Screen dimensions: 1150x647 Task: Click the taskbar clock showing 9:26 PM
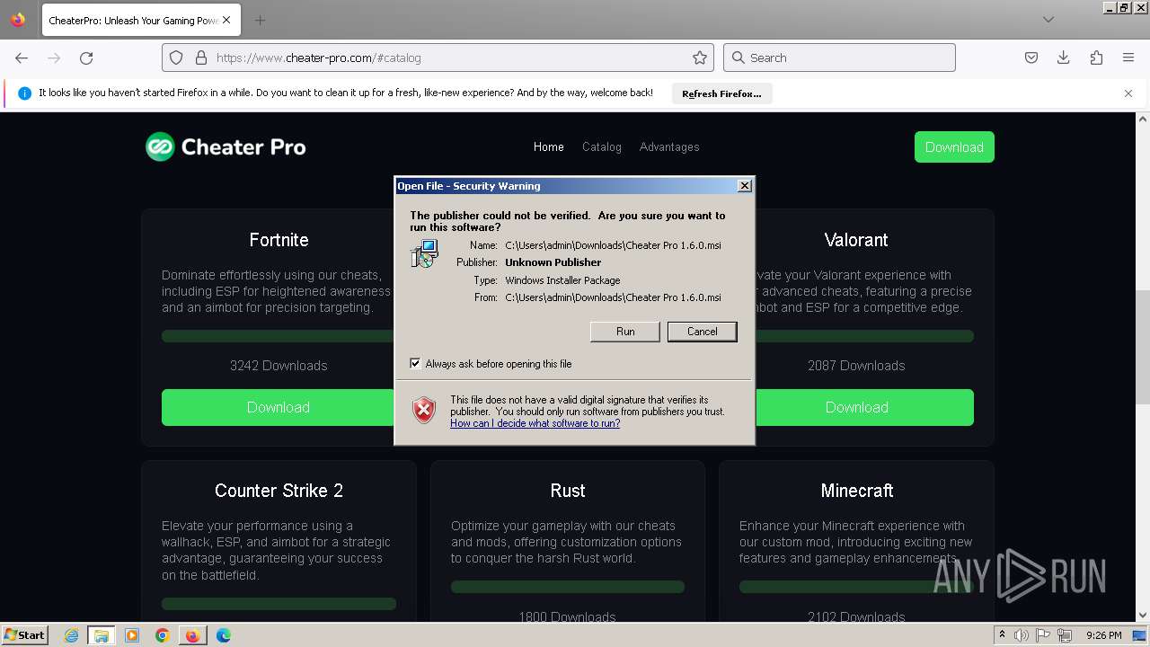point(1104,635)
